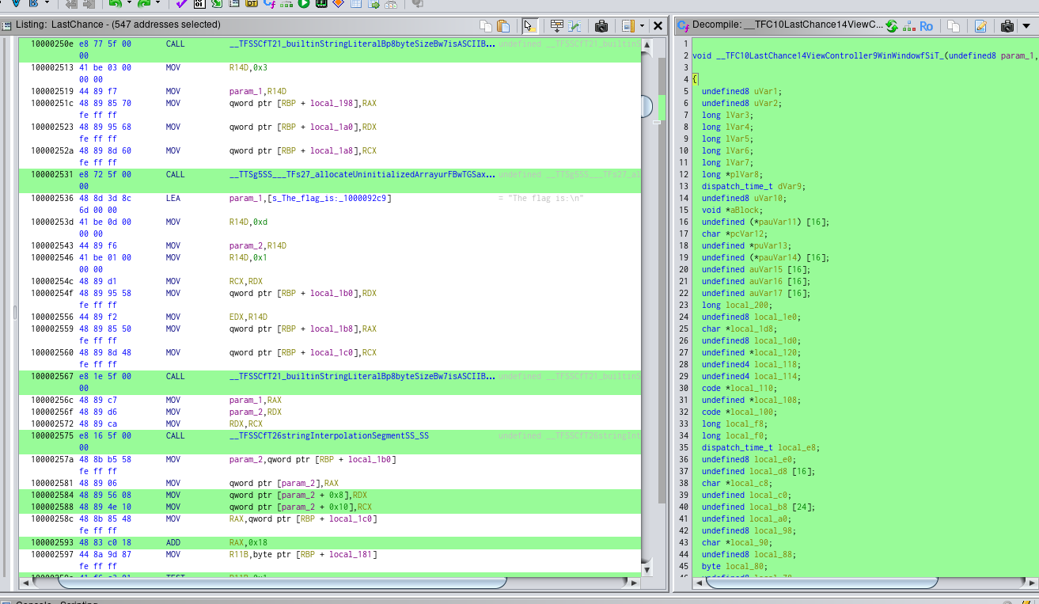The image size is (1039, 604).
Task: Open the decompiler graph control flow icon
Action: click(x=908, y=25)
